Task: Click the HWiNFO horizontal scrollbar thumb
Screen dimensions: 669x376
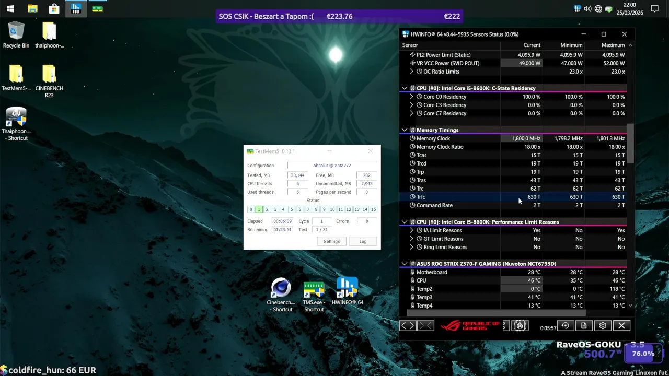Action: point(496,313)
